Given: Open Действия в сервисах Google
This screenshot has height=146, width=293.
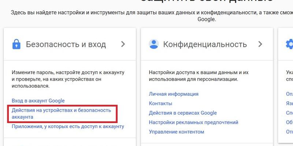Looking at the screenshot, I should [183, 113].
